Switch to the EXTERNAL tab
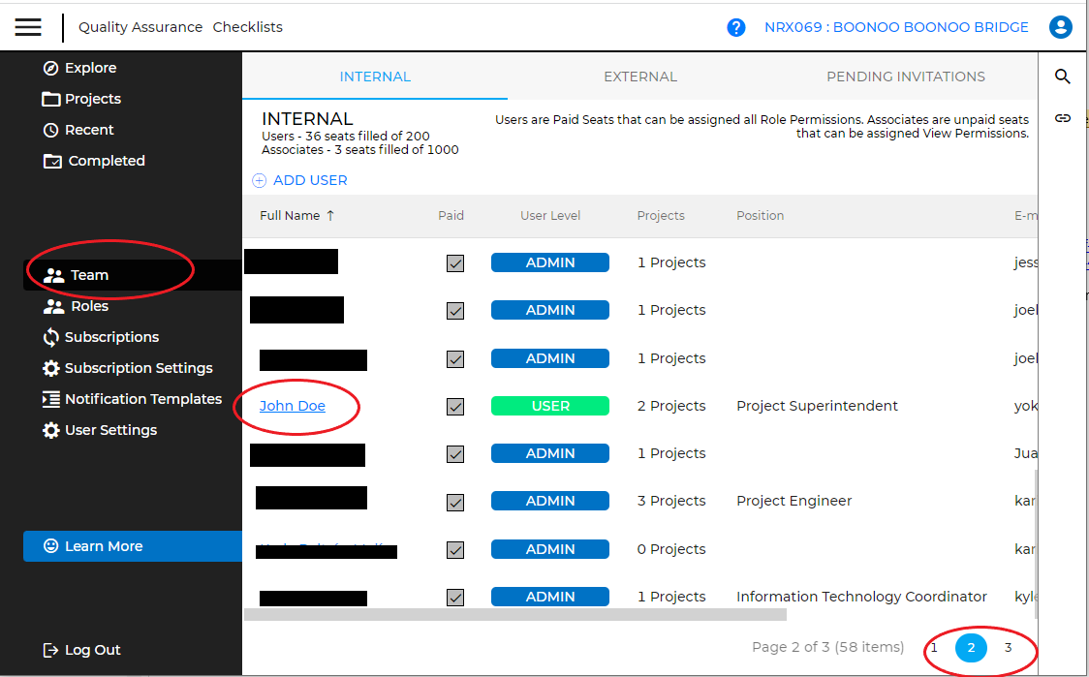 coord(639,77)
